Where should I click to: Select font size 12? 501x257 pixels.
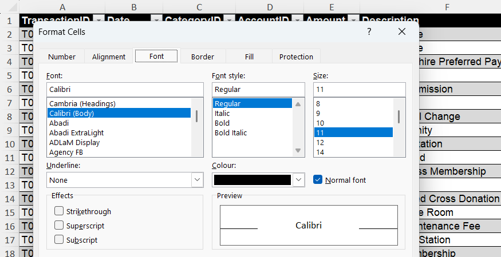(353, 143)
